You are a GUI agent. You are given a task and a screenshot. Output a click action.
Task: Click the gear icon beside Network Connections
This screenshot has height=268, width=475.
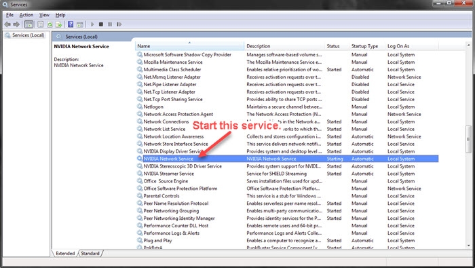point(140,121)
